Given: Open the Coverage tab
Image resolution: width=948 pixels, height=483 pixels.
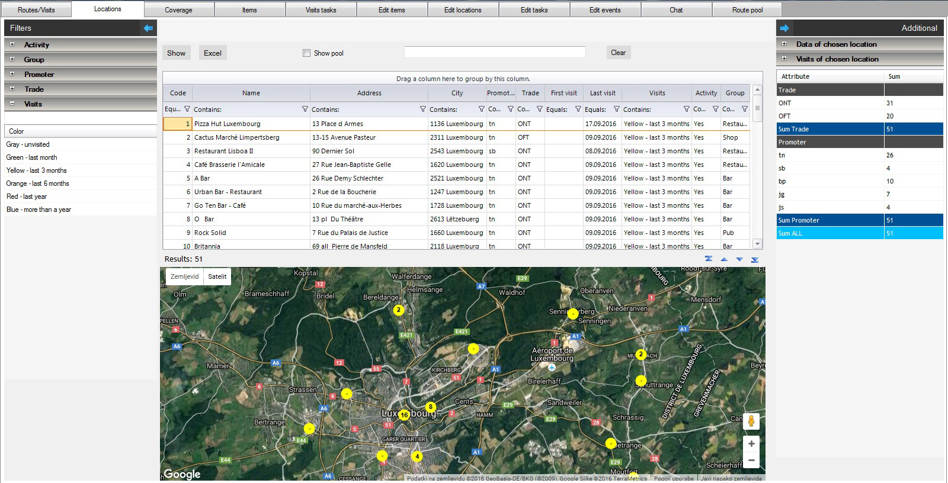Looking at the screenshot, I should pyautogui.click(x=178, y=10).
